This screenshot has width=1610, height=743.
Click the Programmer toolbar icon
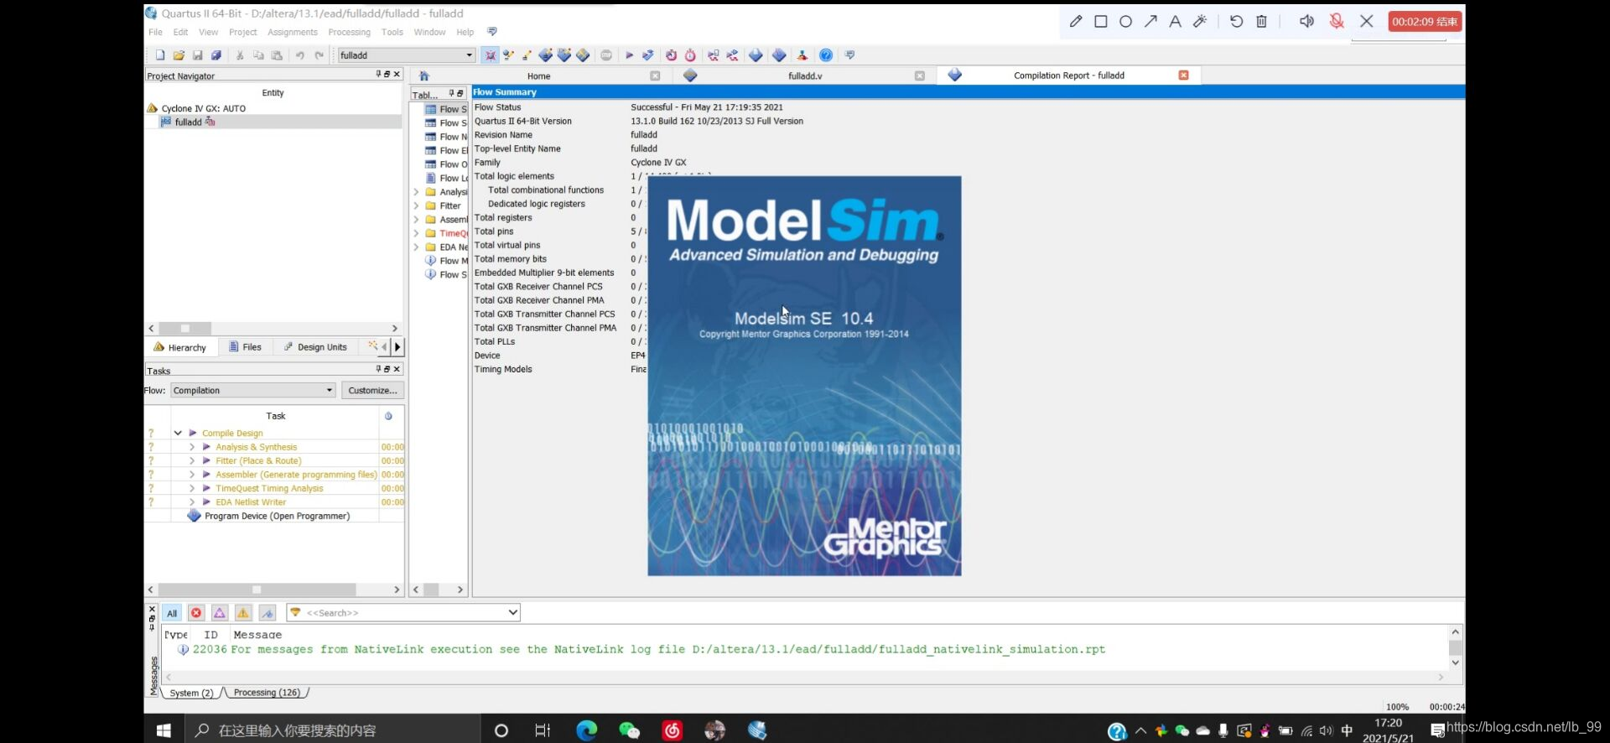(x=779, y=55)
